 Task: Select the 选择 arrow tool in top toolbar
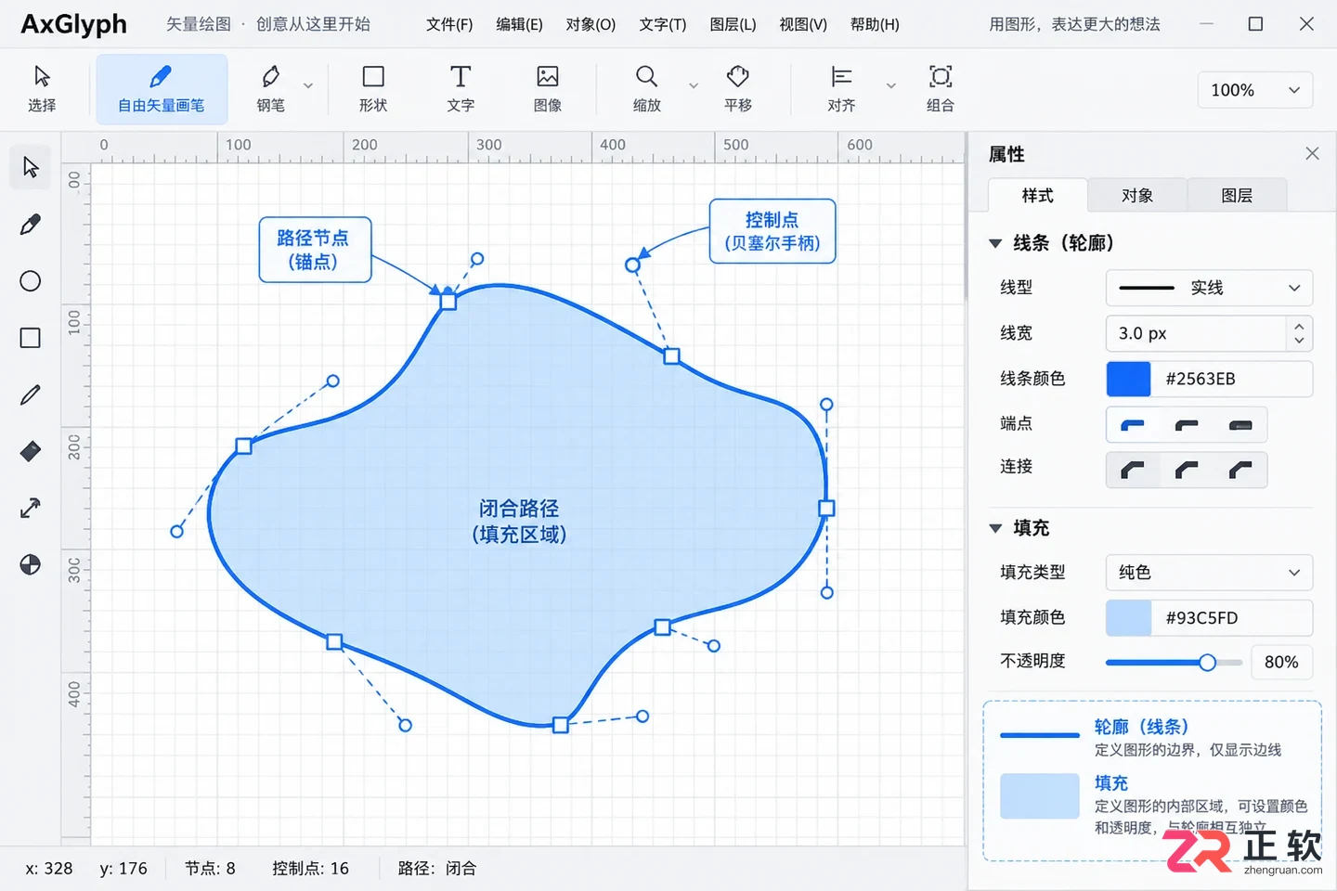pyautogui.click(x=42, y=89)
